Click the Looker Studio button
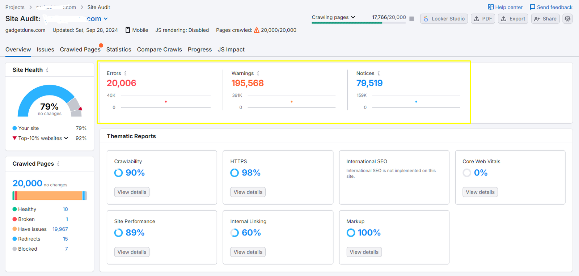Screen dimensions: 579x276 [444, 18]
